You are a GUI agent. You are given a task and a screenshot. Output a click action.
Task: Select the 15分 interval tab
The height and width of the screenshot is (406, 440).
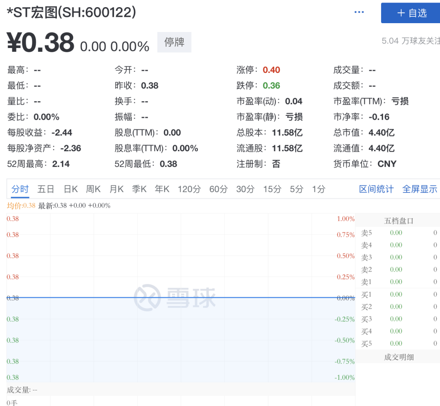tap(272, 189)
